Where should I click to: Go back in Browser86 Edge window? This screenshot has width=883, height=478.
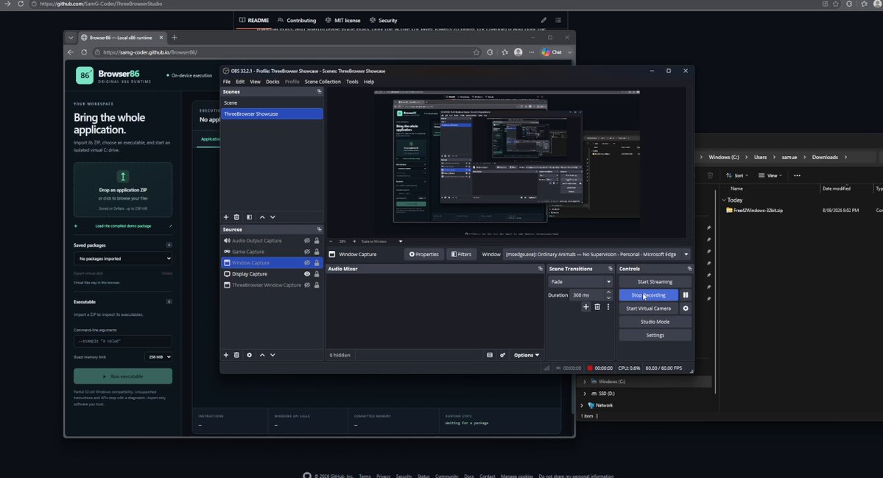coord(71,52)
